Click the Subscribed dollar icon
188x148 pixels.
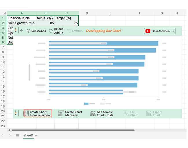(28, 31)
